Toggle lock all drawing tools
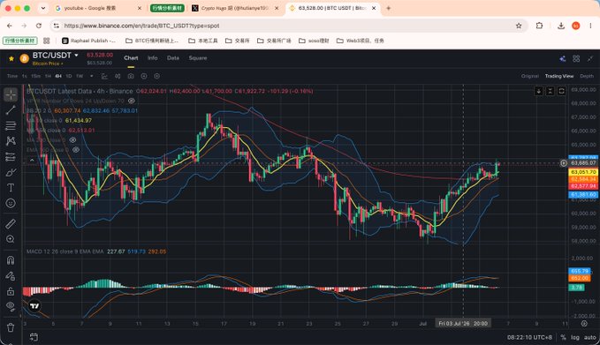Viewport: 600px width, 345px height. coord(11,291)
